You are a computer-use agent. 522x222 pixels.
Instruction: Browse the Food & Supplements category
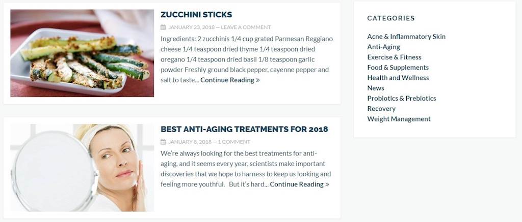click(x=398, y=68)
